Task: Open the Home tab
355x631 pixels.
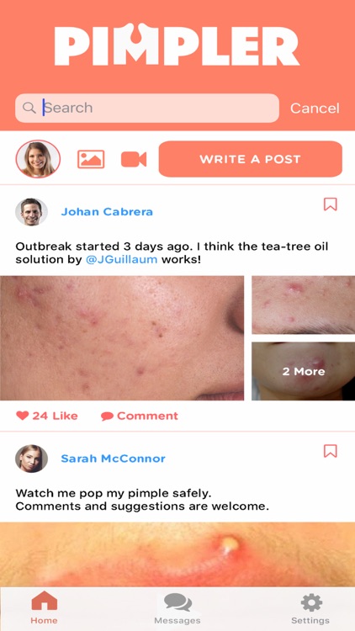Action: 44,607
